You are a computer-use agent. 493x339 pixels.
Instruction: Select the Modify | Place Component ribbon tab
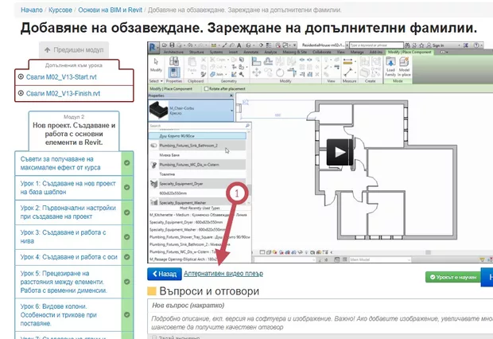click(x=410, y=52)
